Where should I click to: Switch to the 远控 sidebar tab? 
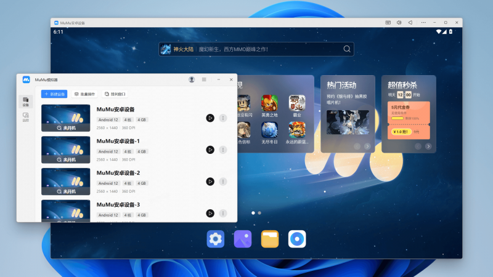point(26,116)
